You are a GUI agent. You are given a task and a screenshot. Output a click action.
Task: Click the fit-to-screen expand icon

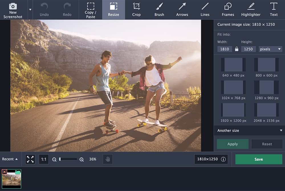tap(30, 159)
